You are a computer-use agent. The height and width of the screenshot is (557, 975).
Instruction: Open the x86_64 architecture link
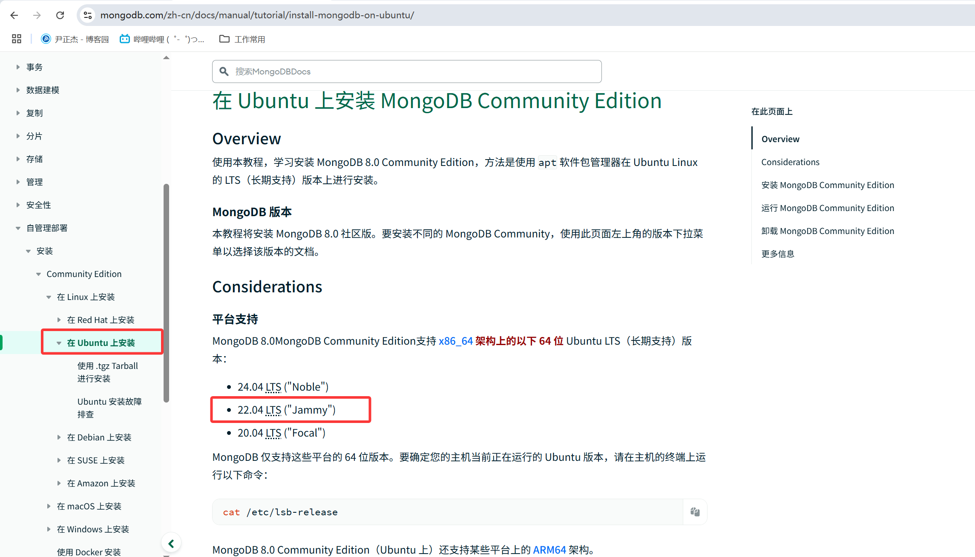pos(455,341)
